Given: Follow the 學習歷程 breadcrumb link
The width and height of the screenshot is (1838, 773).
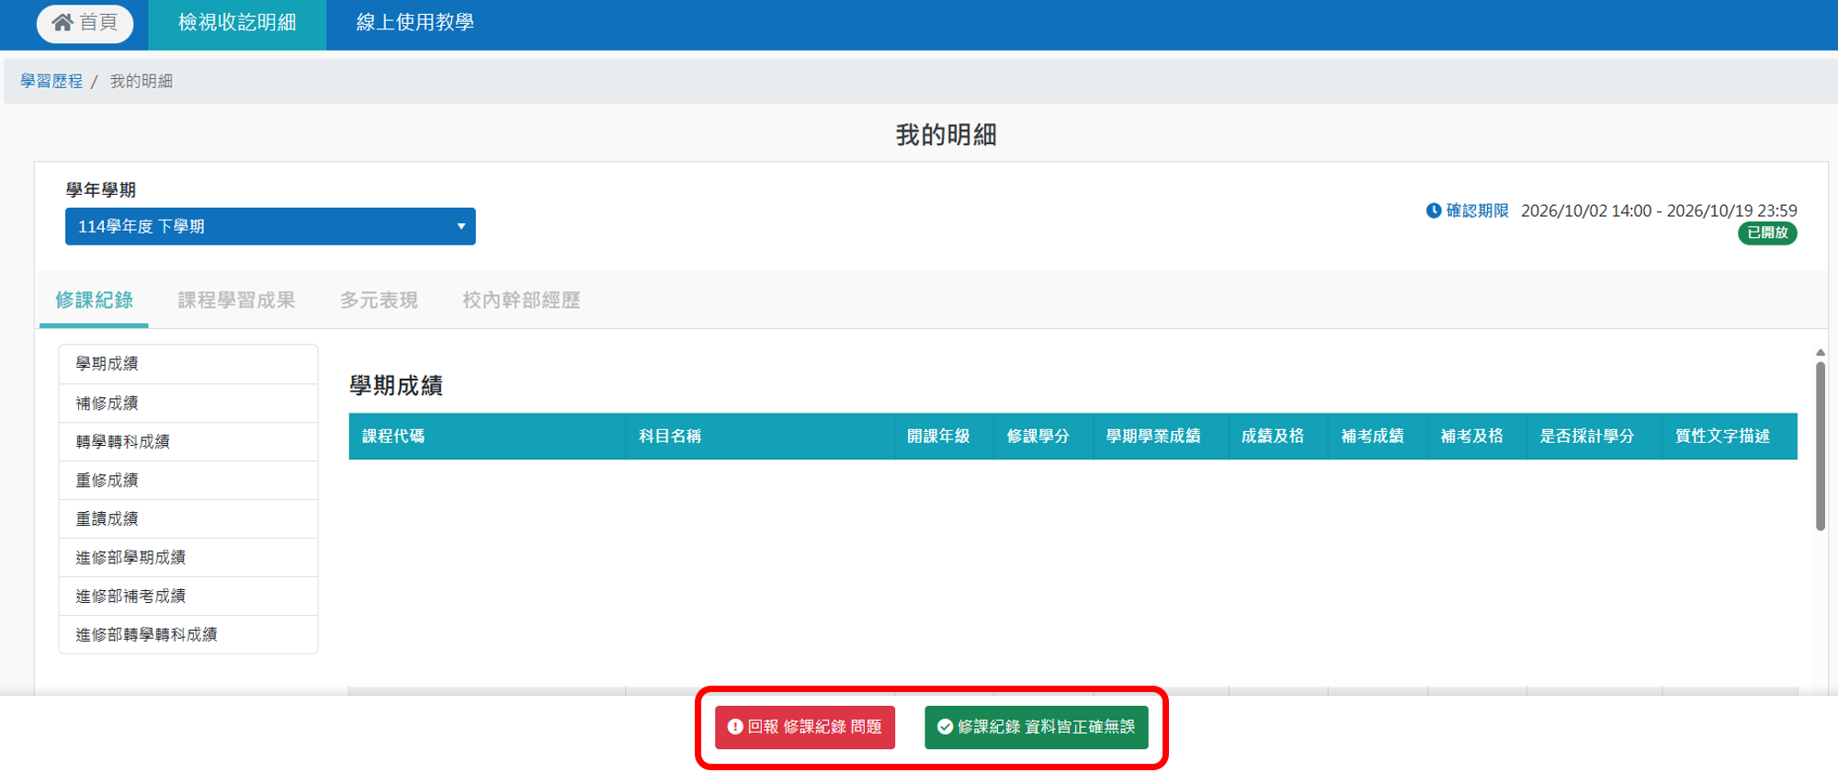Looking at the screenshot, I should coord(51,81).
